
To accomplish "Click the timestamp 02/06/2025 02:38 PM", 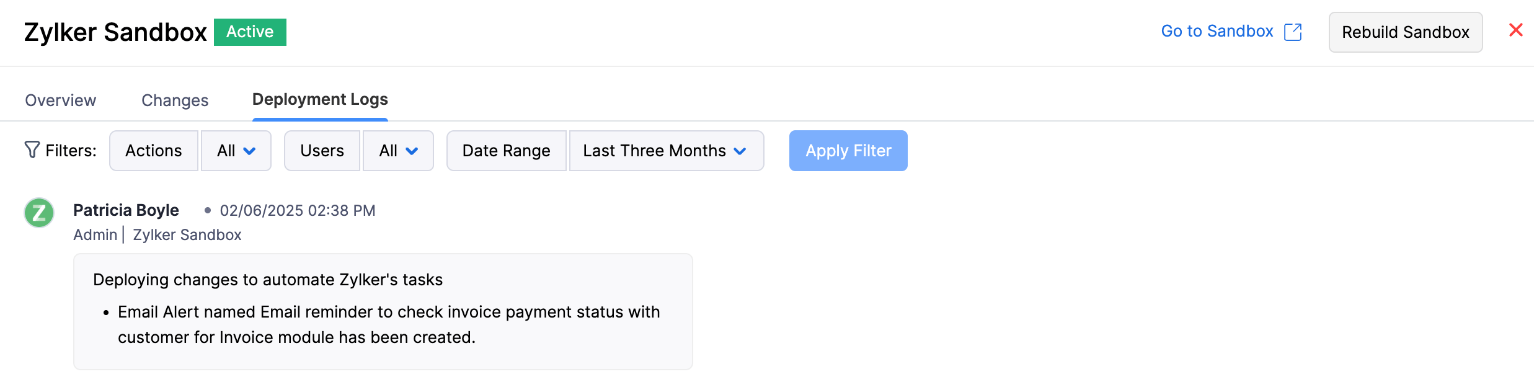I will 298,210.
